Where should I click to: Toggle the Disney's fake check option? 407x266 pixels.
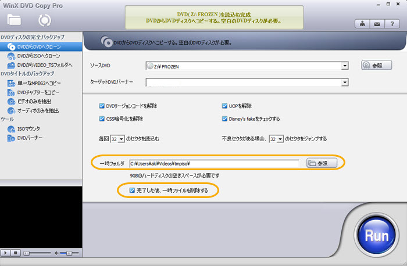click(224, 118)
